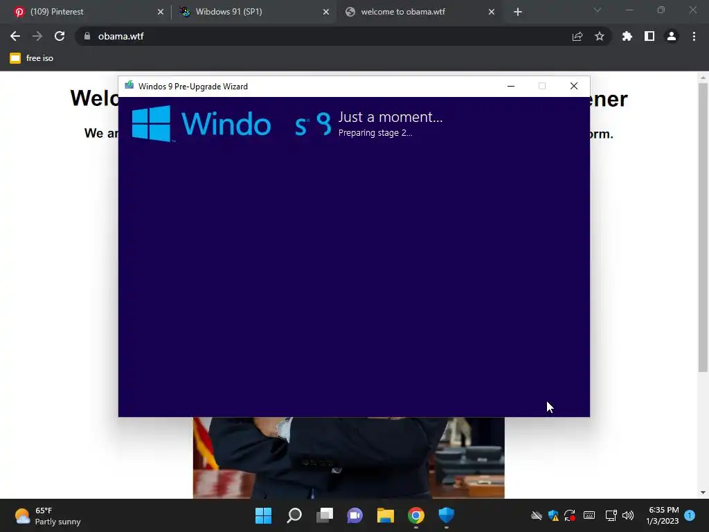Viewport: 709px width, 532px height.
Task: Click the photo on the webpage
Action: pyautogui.click(x=349, y=457)
